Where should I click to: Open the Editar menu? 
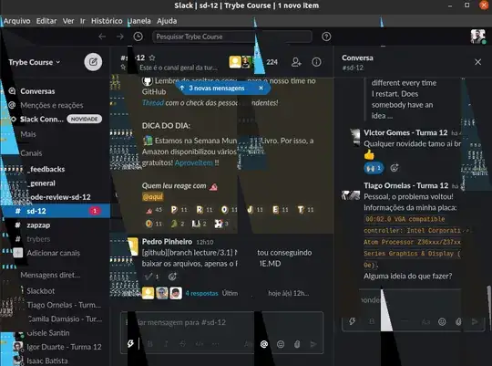(x=46, y=21)
